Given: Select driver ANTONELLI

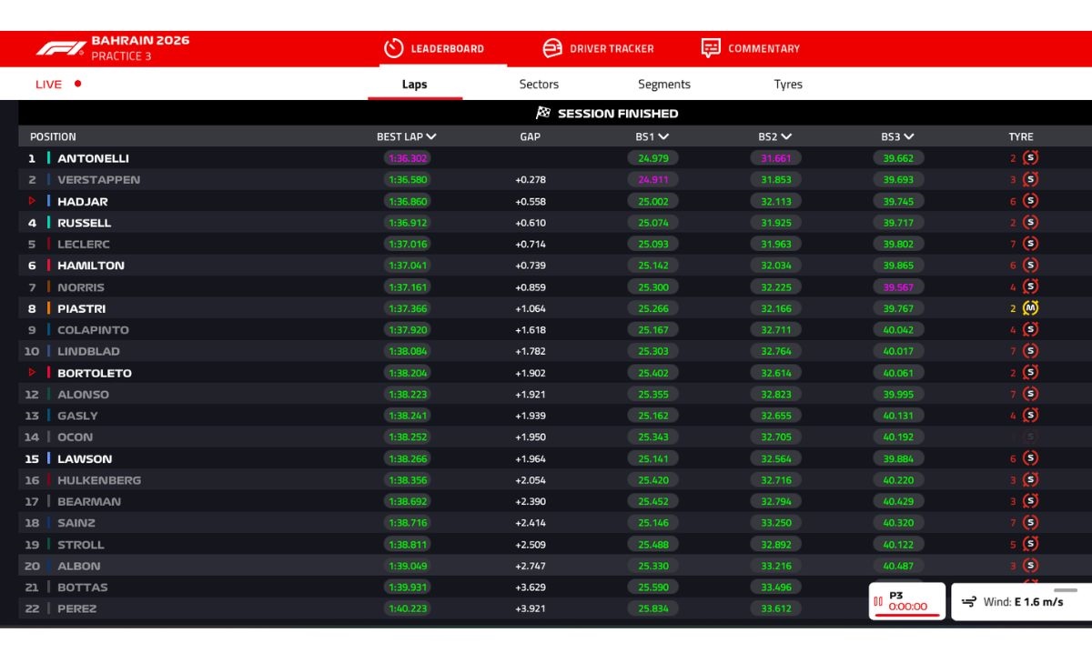Looking at the screenshot, I should 93,158.
